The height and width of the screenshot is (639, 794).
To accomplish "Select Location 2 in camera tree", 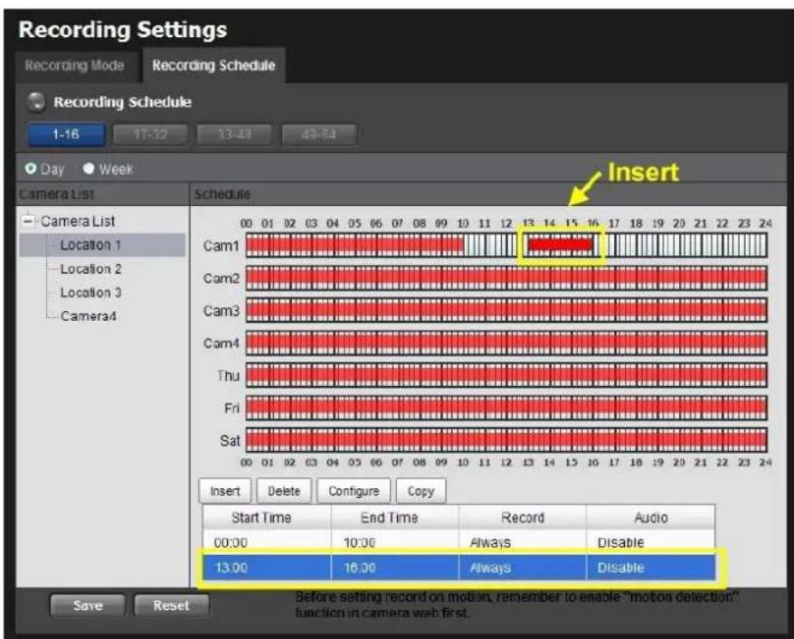I will [90, 269].
